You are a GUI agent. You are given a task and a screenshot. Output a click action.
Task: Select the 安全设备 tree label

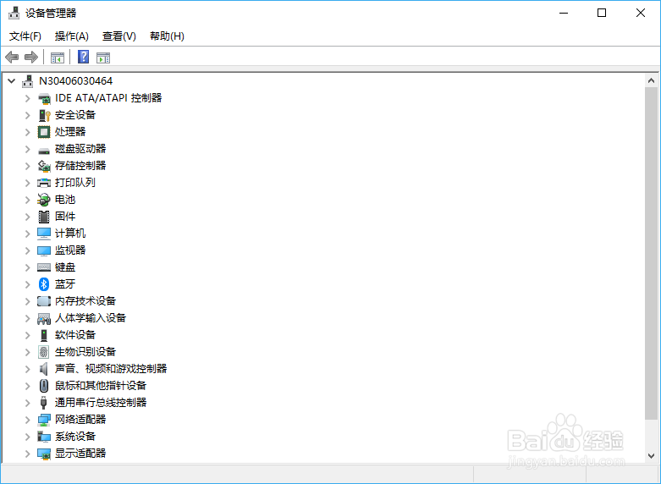[x=75, y=115]
